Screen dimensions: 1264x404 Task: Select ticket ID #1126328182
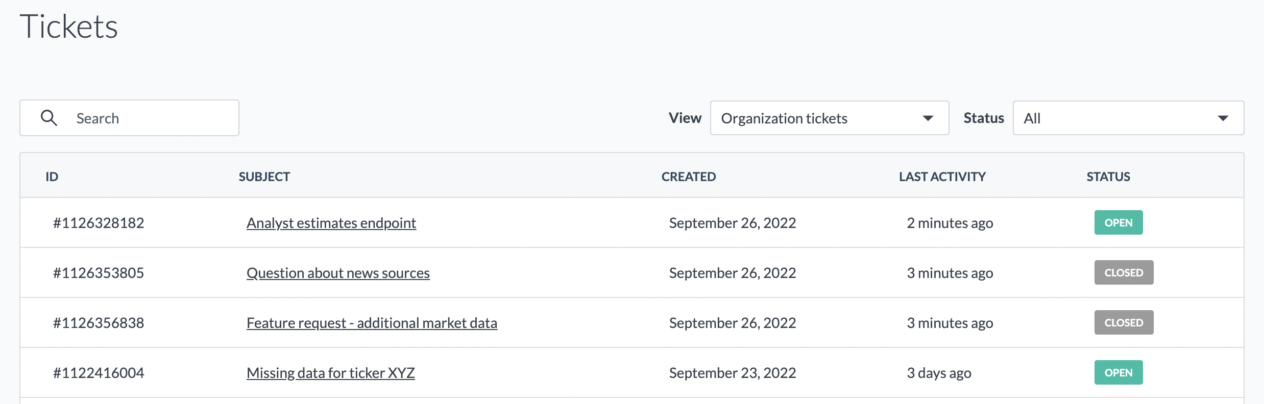click(99, 223)
